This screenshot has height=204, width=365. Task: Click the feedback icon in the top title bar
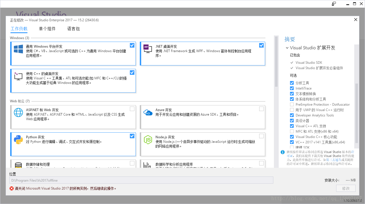point(334,4)
